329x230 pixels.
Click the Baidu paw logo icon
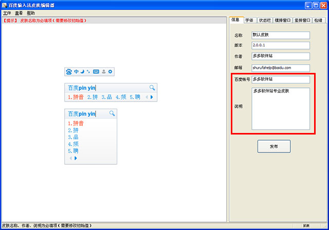[x=69, y=72]
